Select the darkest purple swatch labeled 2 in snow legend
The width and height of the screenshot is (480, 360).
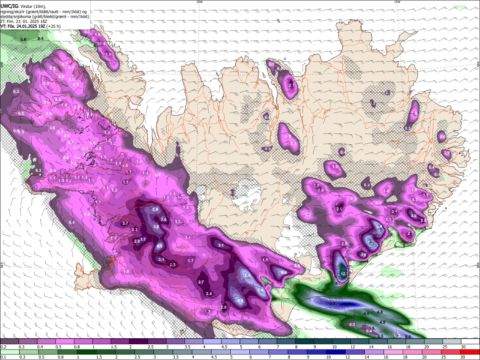138,341
